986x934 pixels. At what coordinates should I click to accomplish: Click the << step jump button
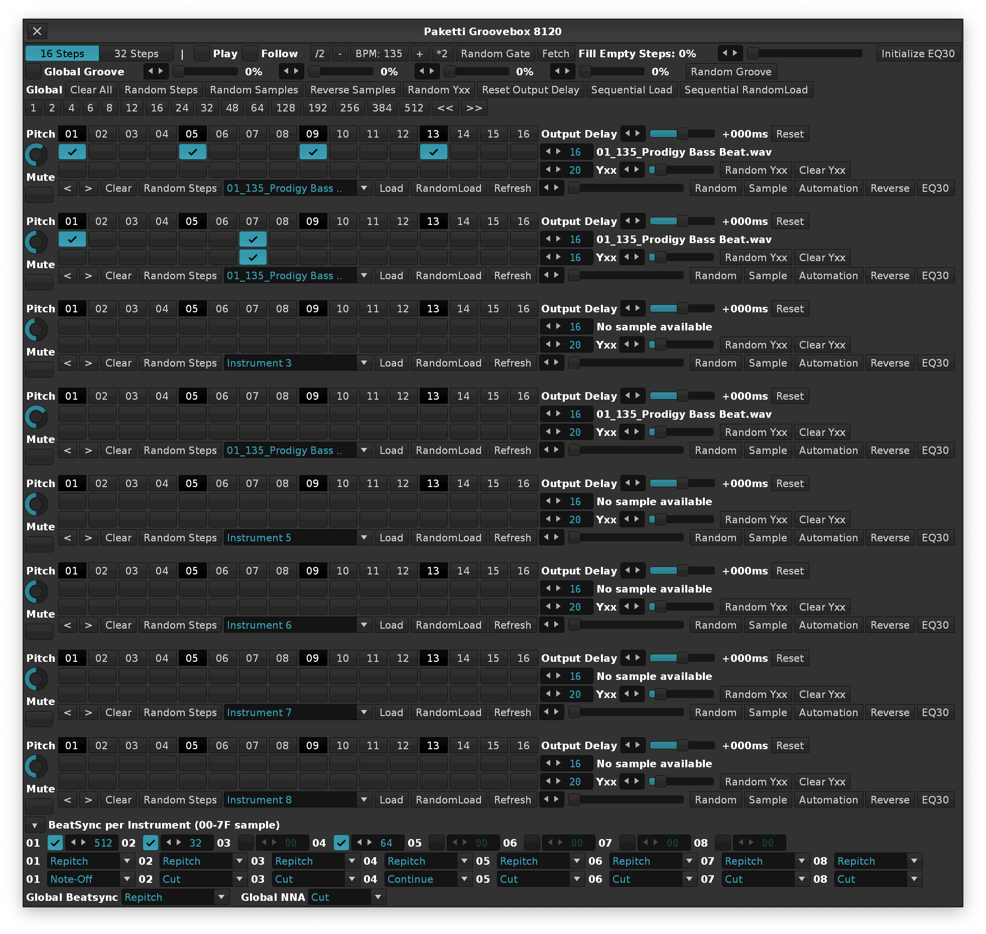click(445, 108)
